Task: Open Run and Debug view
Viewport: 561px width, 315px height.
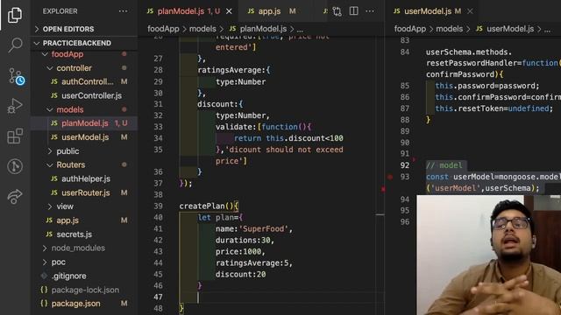Action: 15,106
